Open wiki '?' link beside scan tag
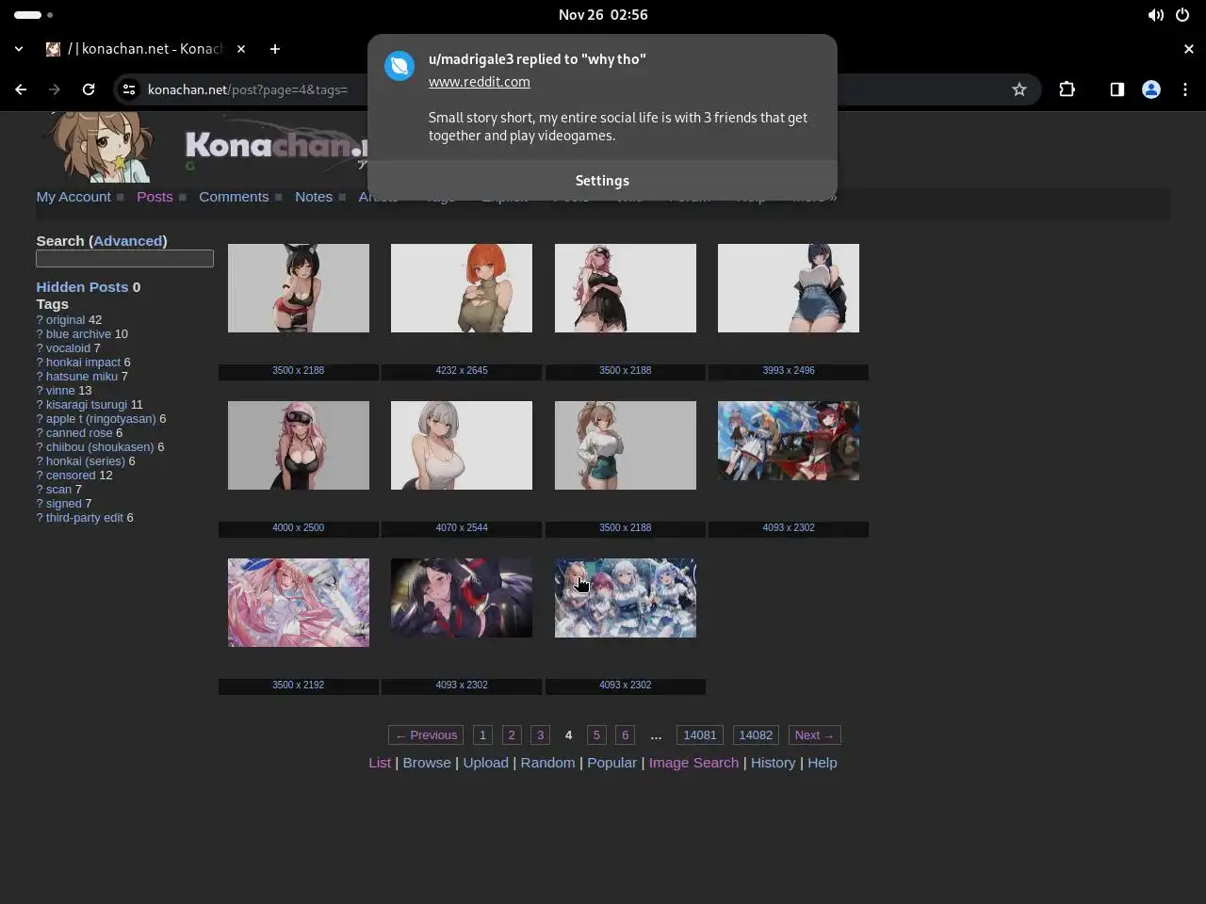 pos(40,490)
